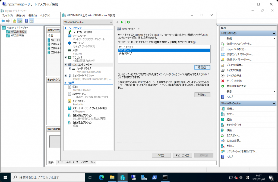Image resolution: width=278 pixels, height=182 pixels.
Task: Switch to the メモリ tab
Action: (x=60, y=162)
